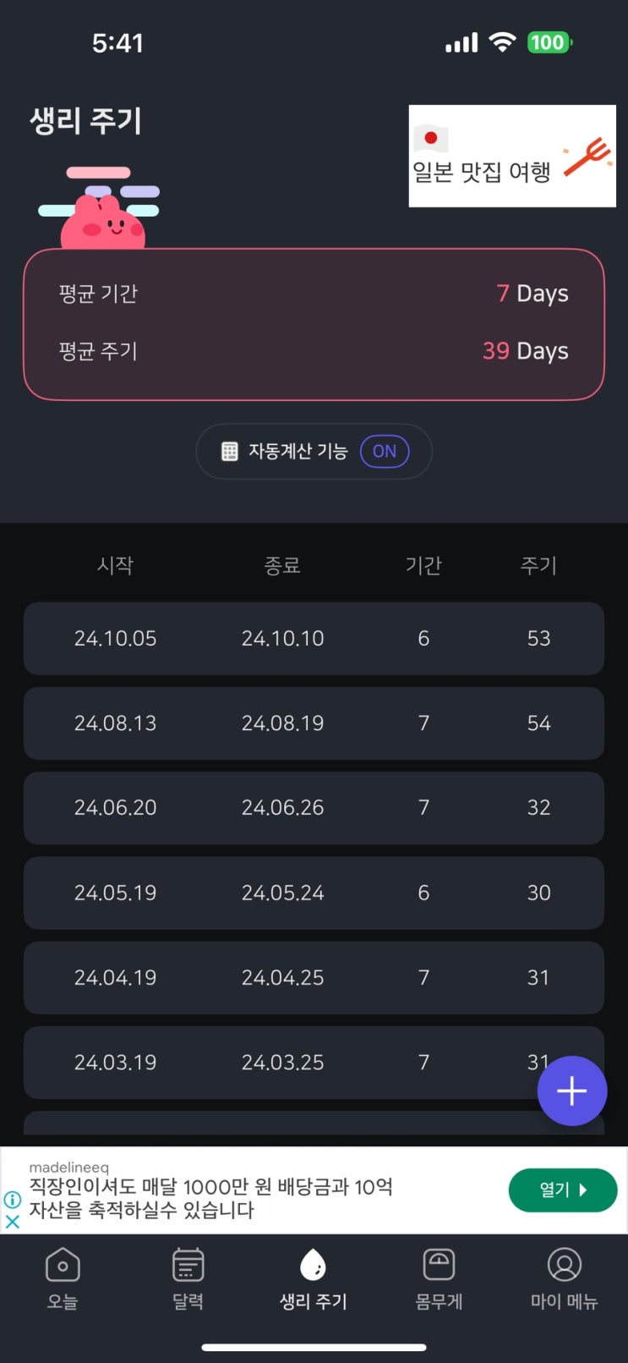Close the bottom ad banner X
Image resolution: width=628 pixels, height=1363 pixels.
point(12,1222)
